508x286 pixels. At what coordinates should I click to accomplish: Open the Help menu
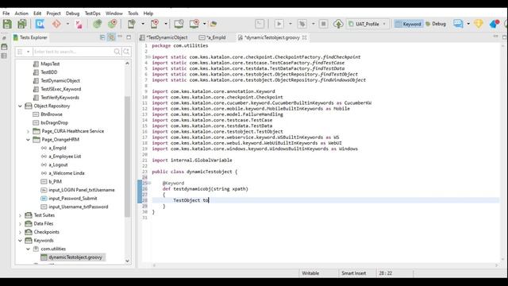(x=148, y=14)
